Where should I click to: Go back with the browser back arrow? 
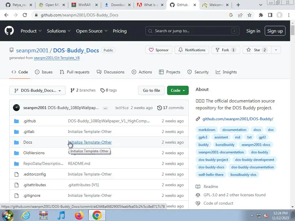click(x=6, y=15)
